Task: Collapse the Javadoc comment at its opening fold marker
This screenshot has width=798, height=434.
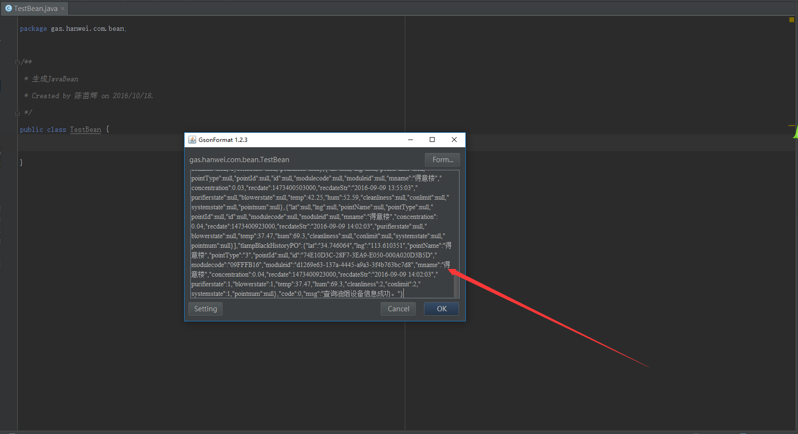Action: (17, 62)
